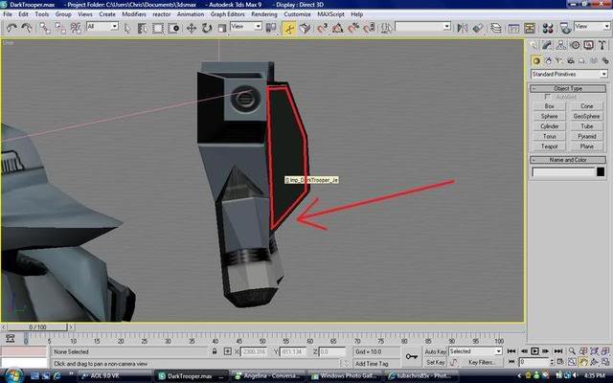Open the Layer Manager icon
Screen dimensions: 613x383
pyautogui.click(x=496, y=28)
